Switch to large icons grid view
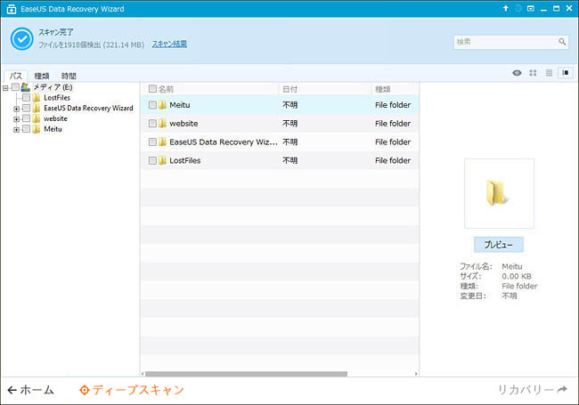 533,73
